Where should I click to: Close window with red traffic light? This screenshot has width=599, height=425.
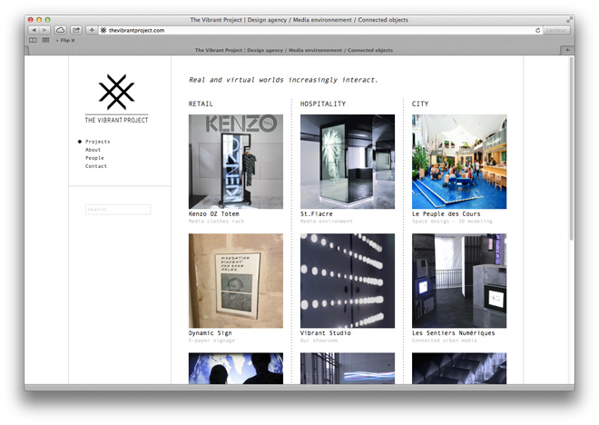click(x=31, y=19)
